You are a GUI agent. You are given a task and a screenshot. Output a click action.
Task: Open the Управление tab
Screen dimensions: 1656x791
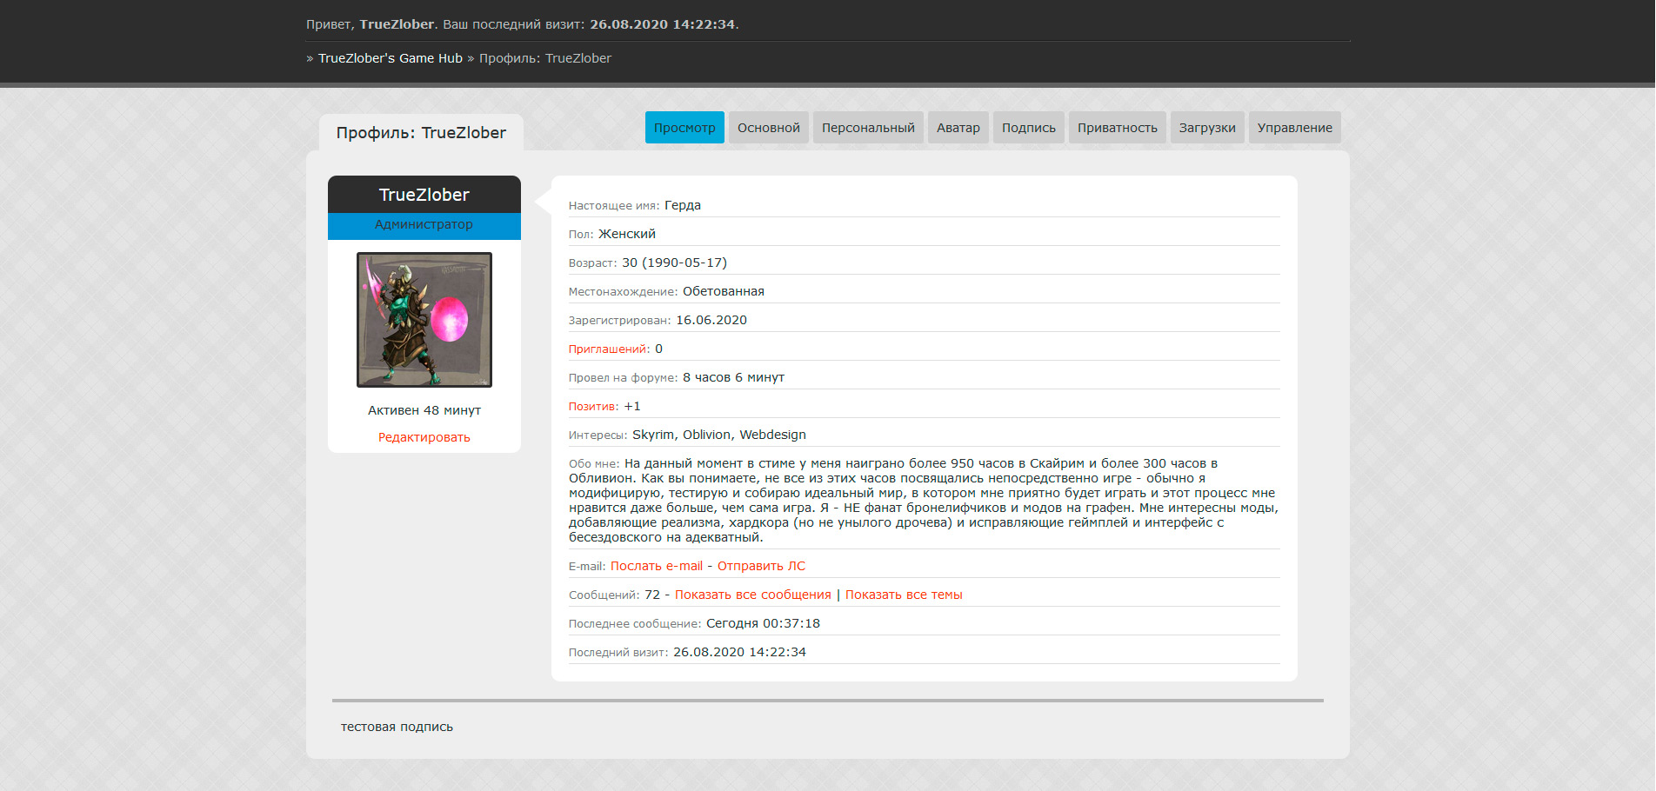tap(1295, 128)
